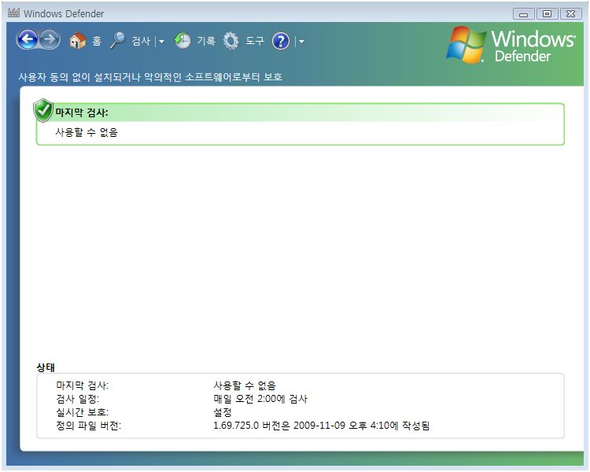
Task: Start a scan via the 검사 label
Action: (141, 41)
